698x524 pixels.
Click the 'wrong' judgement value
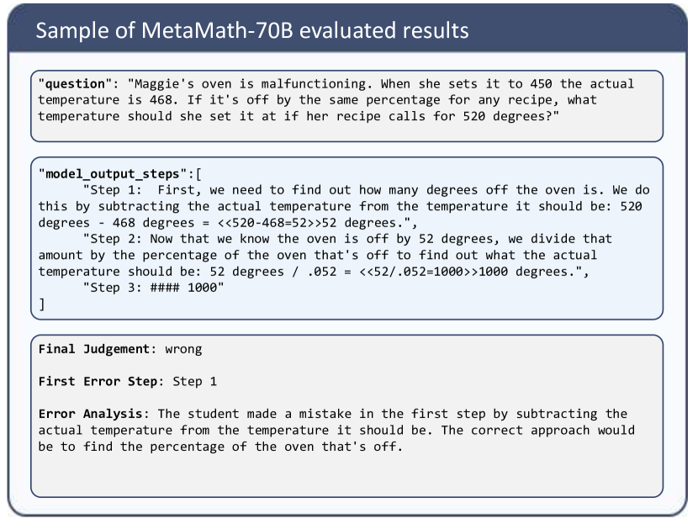click(x=183, y=350)
